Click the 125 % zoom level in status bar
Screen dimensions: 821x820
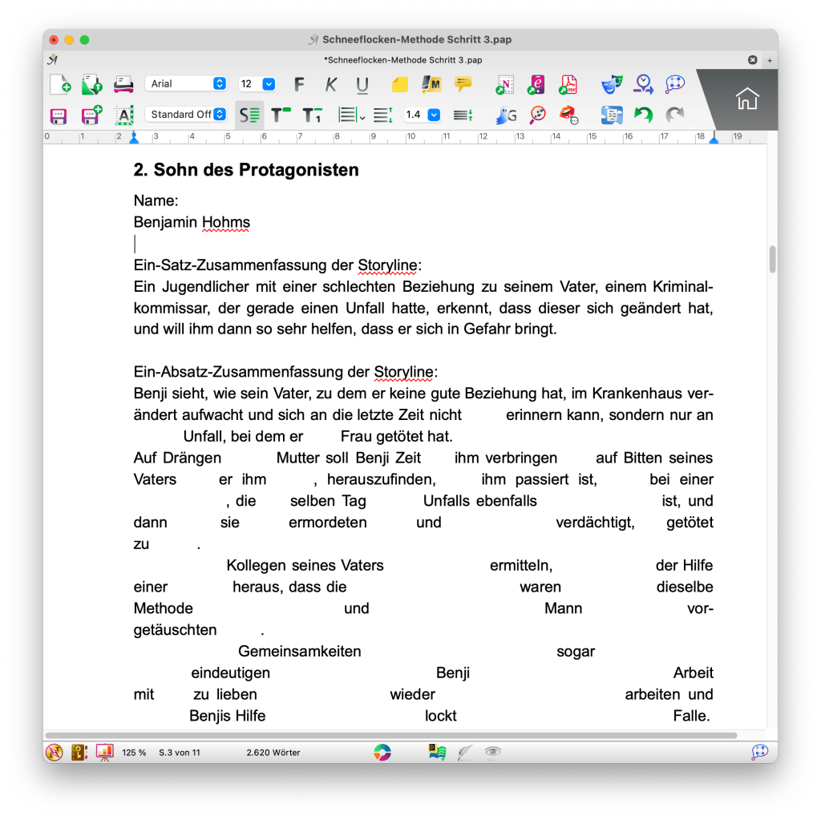134,753
